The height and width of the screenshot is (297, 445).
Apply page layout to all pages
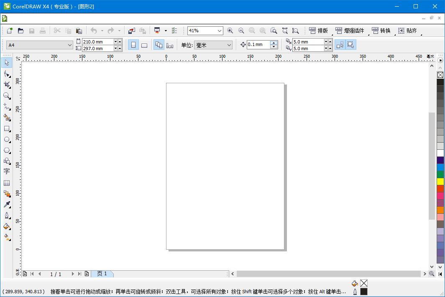tap(159, 45)
